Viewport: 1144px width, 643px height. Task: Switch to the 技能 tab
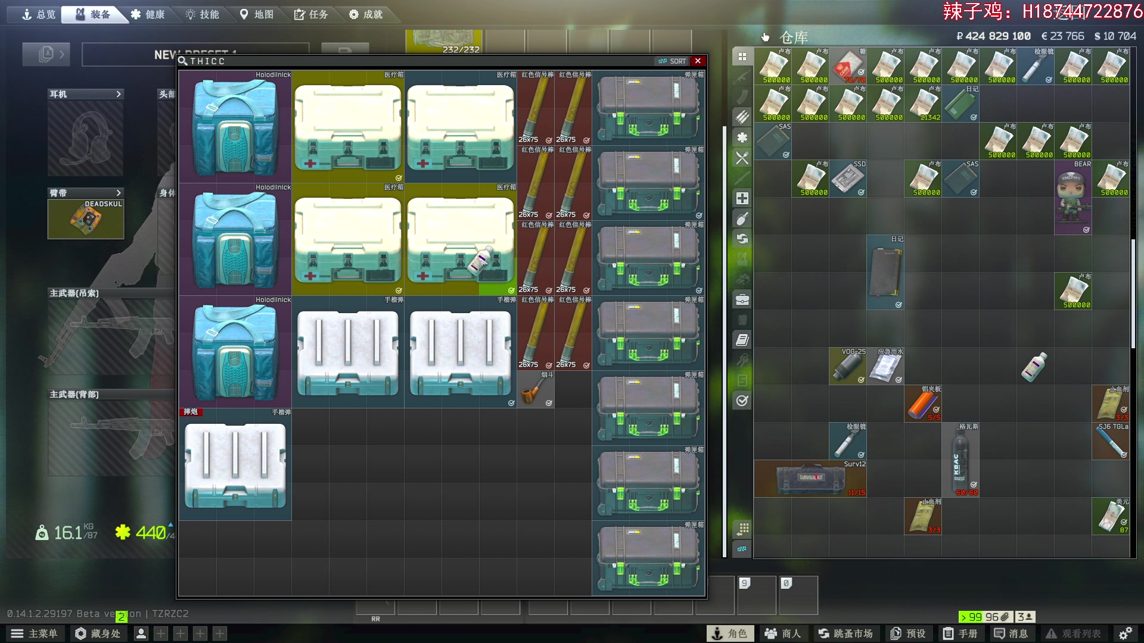click(203, 14)
